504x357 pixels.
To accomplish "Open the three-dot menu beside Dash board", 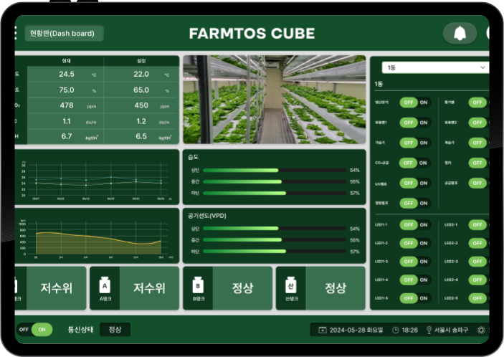I will 16,33.
